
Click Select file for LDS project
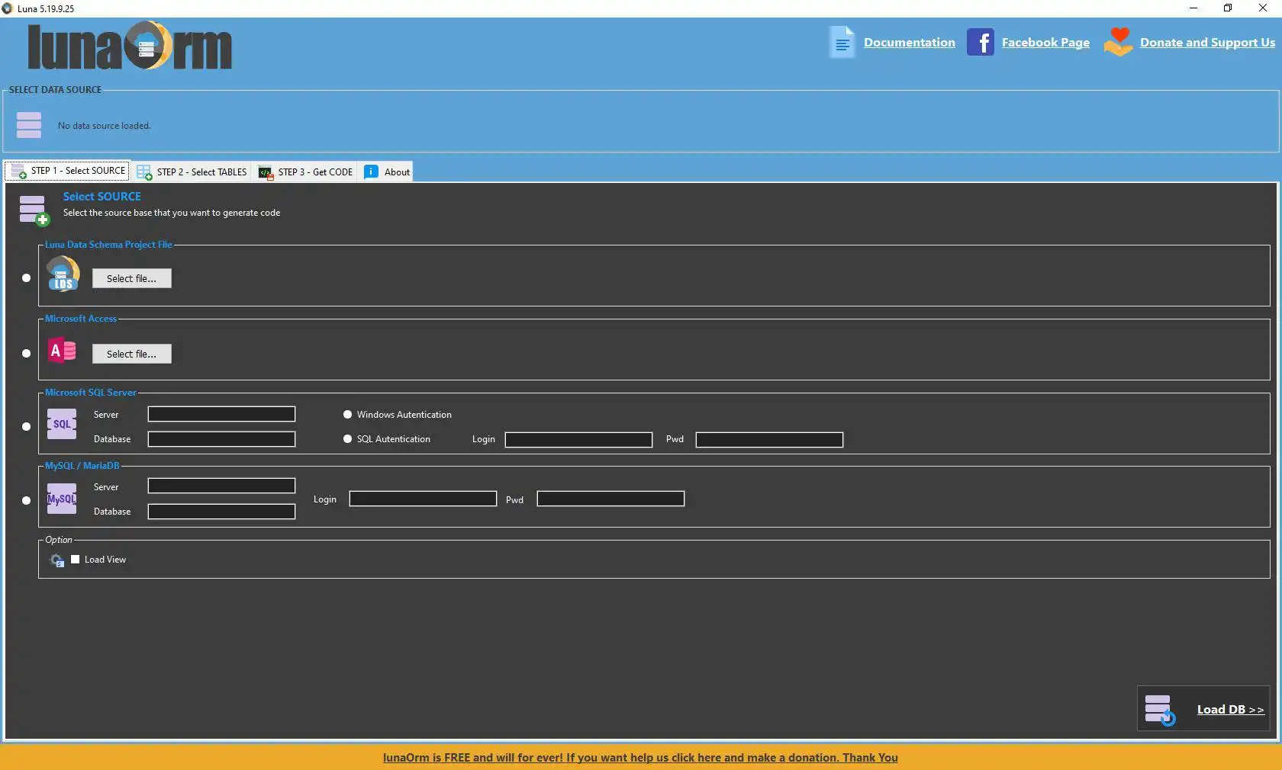click(x=132, y=278)
